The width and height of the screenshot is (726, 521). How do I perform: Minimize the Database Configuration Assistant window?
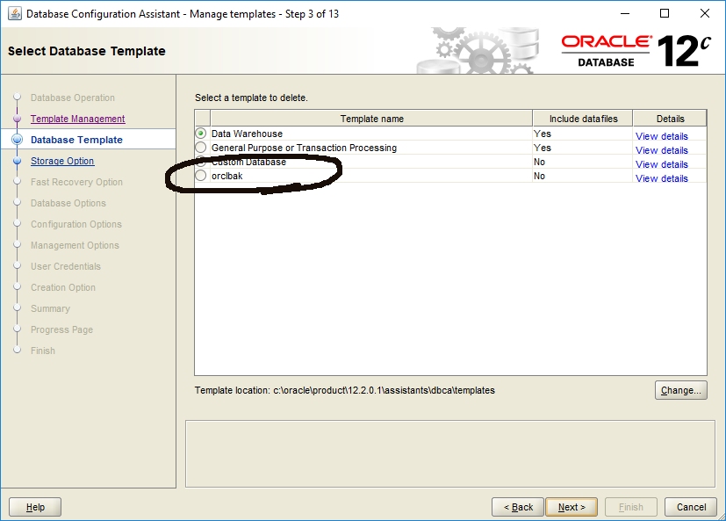pyautogui.click(x=625, y=13)
